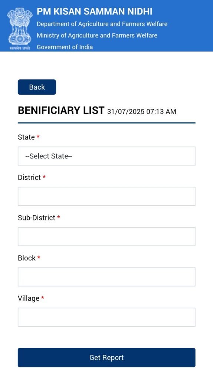The height and width of the screenshot is (380, 213).
Task: Click the red asterisk beside State
Action: pyautogui.click(x=38, y=137)
